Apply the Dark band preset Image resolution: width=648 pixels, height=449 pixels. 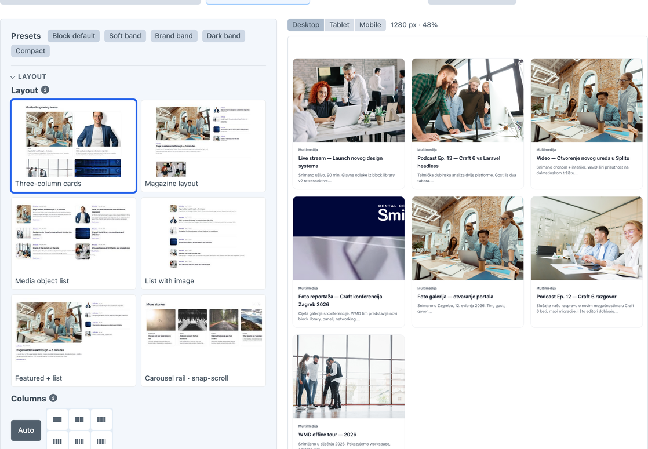pyautogui.click(x=224, y=36)
